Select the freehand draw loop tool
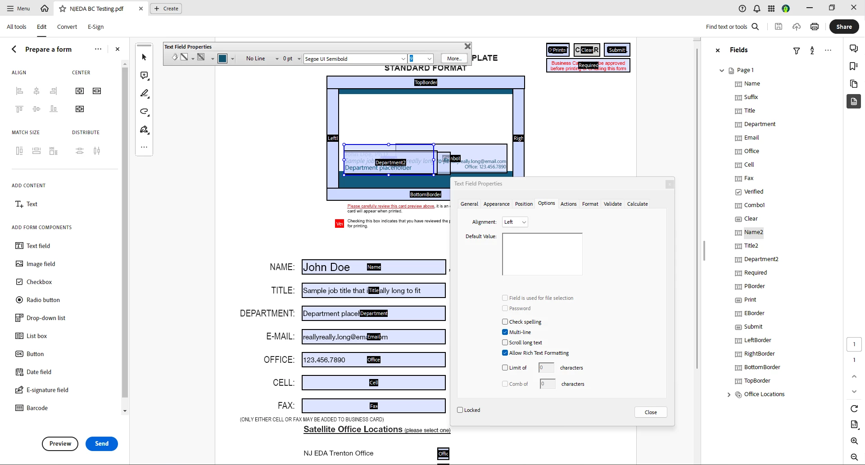The height and width of the screenshot is (465, 865). pyautogui.click(x=144, y=112)
